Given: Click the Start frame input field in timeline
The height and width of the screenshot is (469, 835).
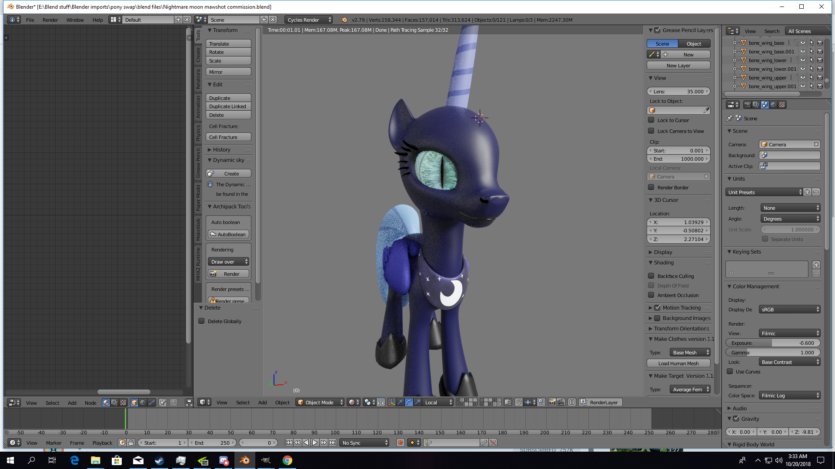Looking at the screenshot, I should (x=163, y=443).
